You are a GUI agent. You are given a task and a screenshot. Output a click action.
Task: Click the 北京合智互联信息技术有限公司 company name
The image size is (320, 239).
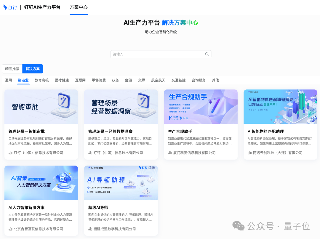tap(38, 229)
